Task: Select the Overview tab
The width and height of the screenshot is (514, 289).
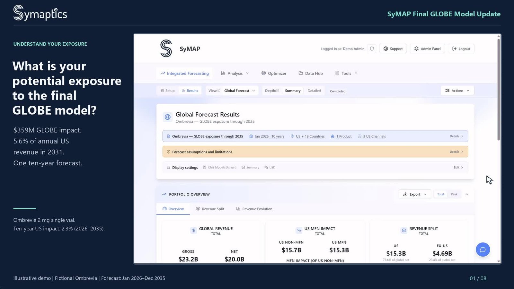Action: [x=173, y=209]
